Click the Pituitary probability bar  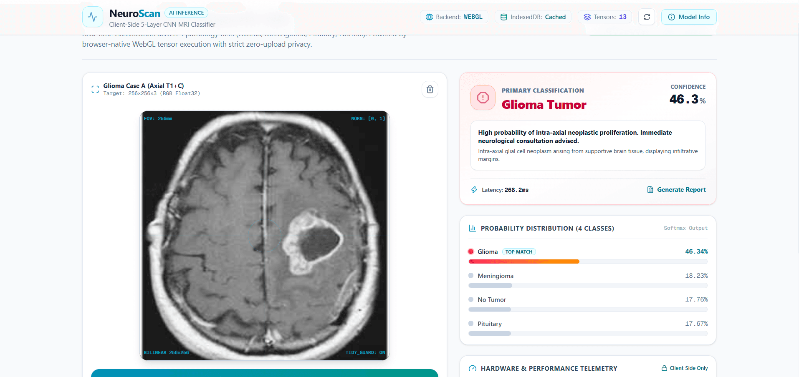click(588, 334)
